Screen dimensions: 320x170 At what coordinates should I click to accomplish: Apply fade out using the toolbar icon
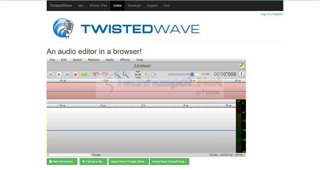coord(155,75)
